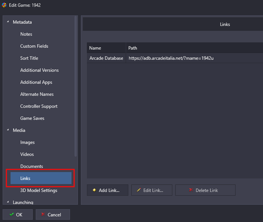263x222 pixels.
Task: Collapse the Metadata tree section
Action: coord(8,21)
